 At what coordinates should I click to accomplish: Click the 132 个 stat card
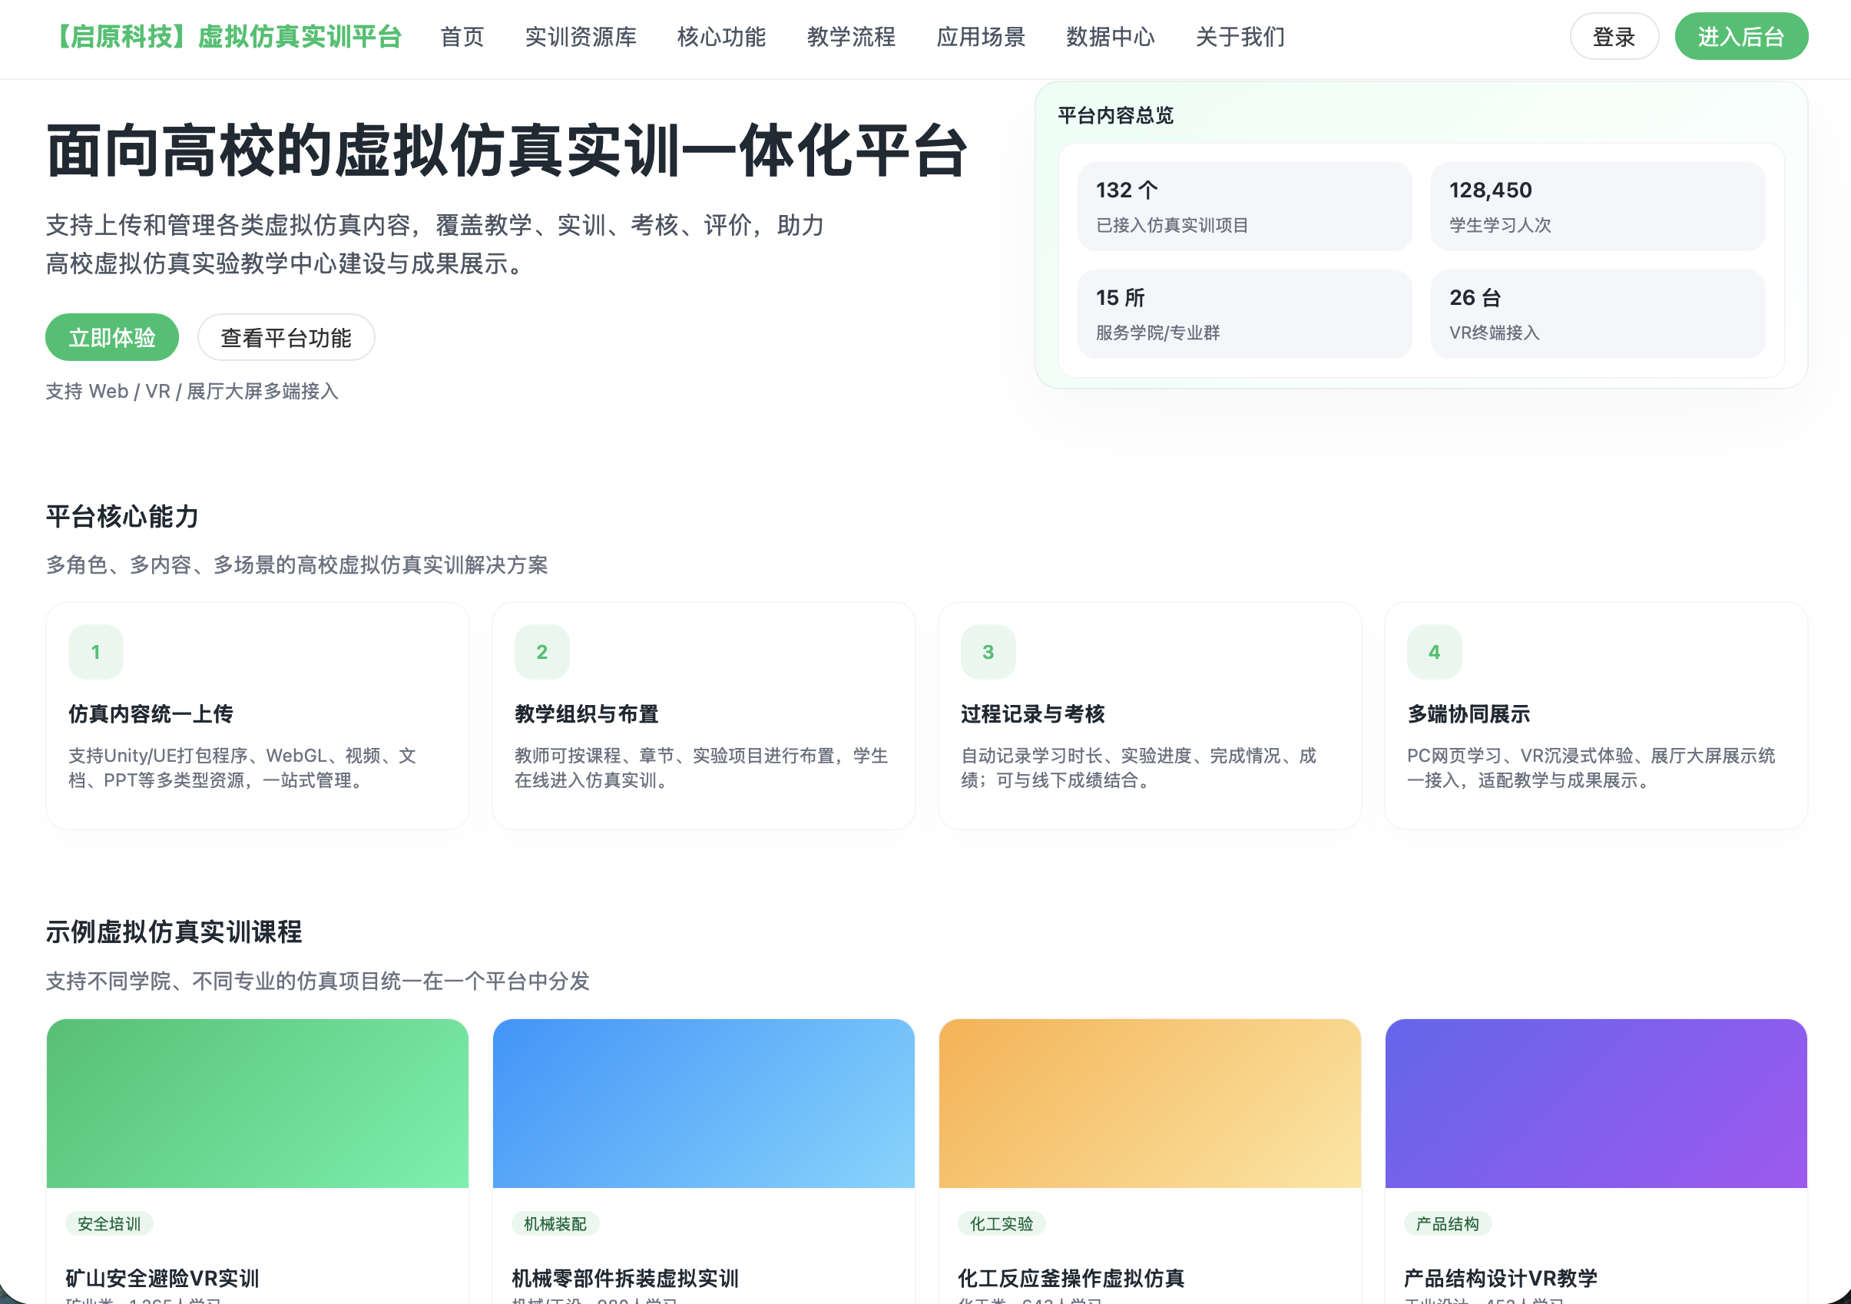click(1244, 207)
